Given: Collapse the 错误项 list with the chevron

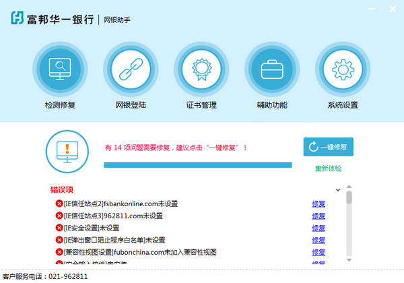Looking at the screenshot, I should pos(338,190).
